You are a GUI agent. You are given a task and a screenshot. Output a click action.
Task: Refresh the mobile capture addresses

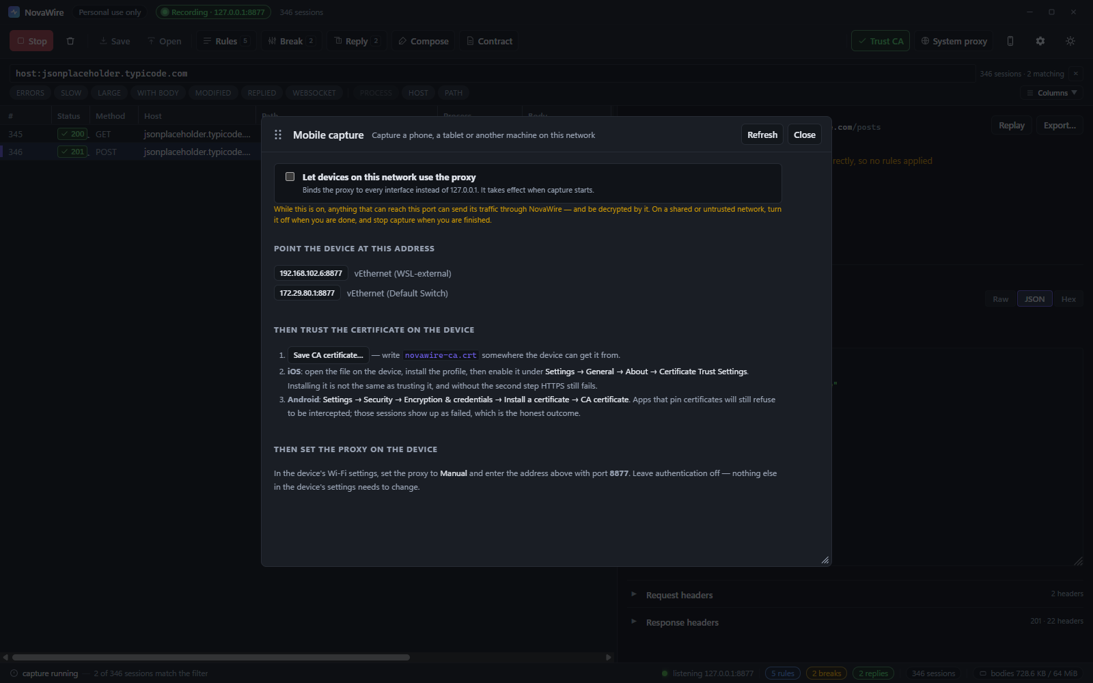[x=762, y=135]
